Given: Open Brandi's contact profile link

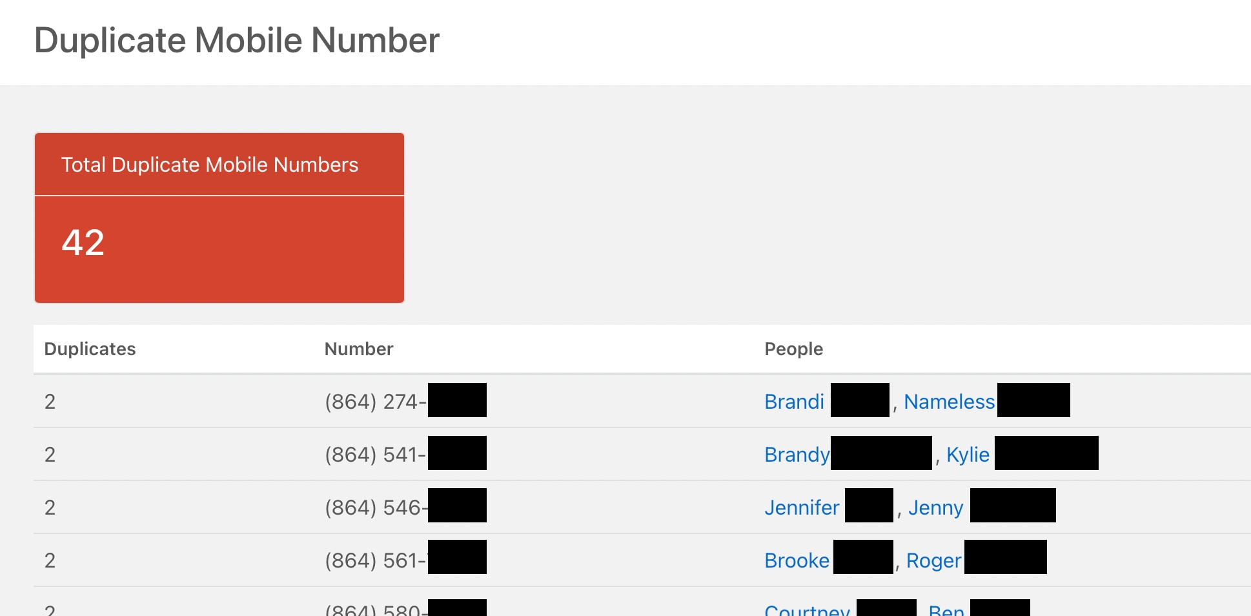Looking at the screenshot, I should [x=793, y=401].
